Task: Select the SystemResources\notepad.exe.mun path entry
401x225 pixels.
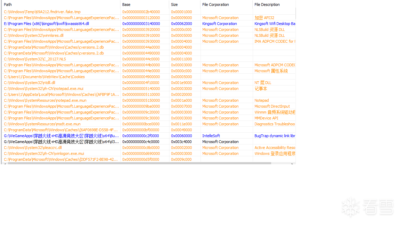Action: coord(45,100)
